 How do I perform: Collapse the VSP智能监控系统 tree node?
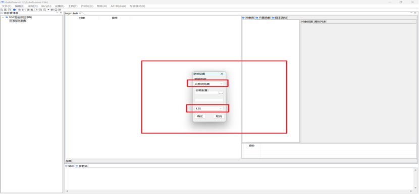pyautogui.click(x=3, y=17)
